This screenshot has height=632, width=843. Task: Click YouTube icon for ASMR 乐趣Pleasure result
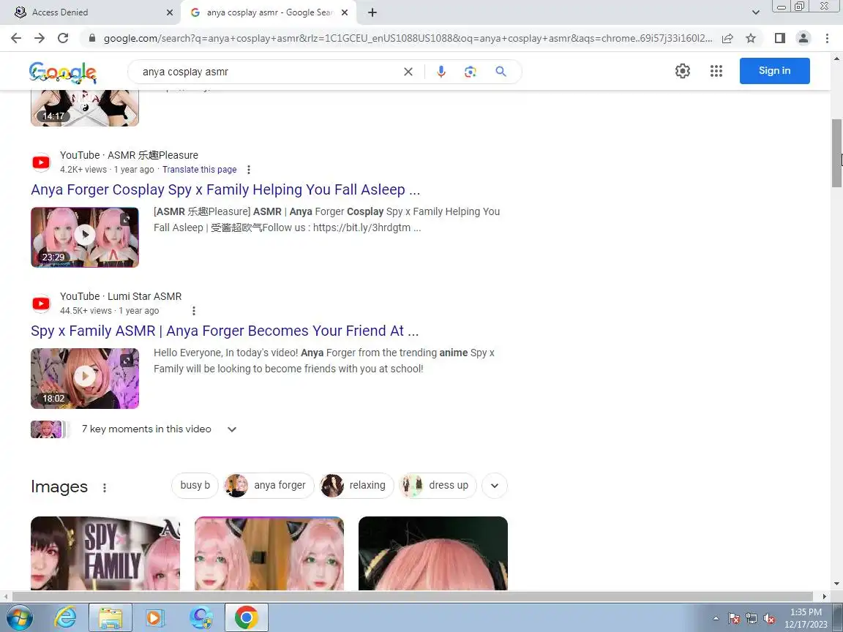(x=41, y=162)
